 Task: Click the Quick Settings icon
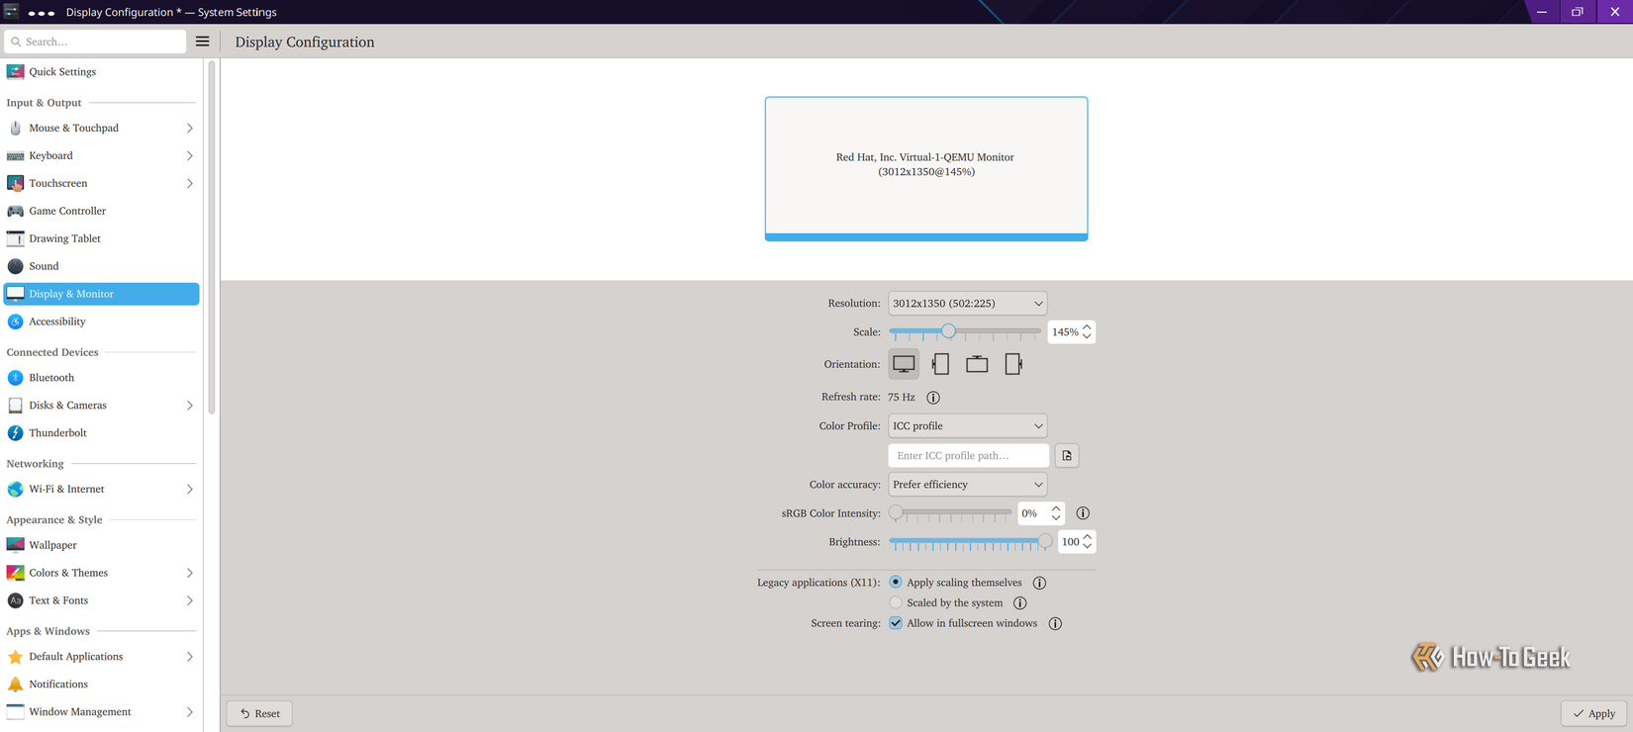(x=15, y=72)
